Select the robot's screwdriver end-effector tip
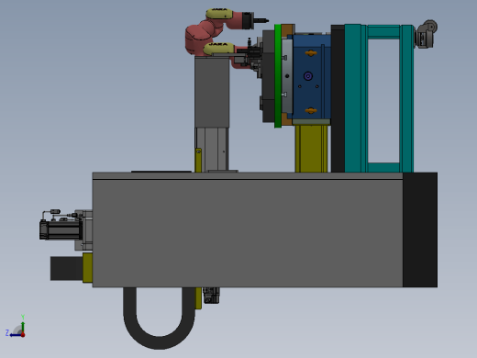The width and height of the screenshot is (477, 358). coord(261,20)
